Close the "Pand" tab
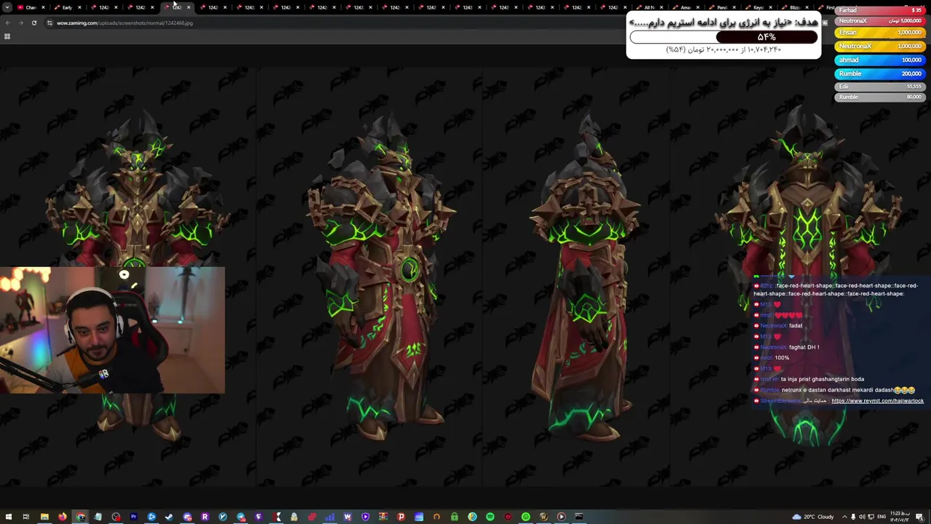 (735, 7)
